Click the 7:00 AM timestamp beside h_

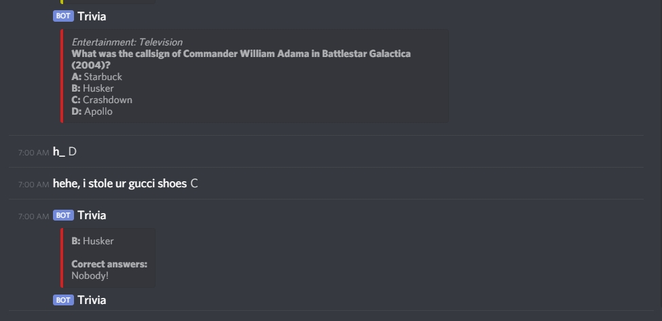pyautogui.click(x=33, y=153)
